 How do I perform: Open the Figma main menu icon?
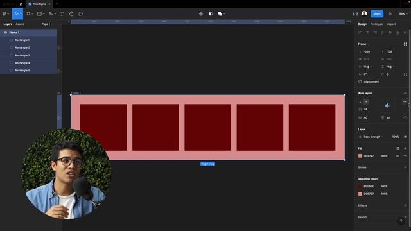[4, 14]
